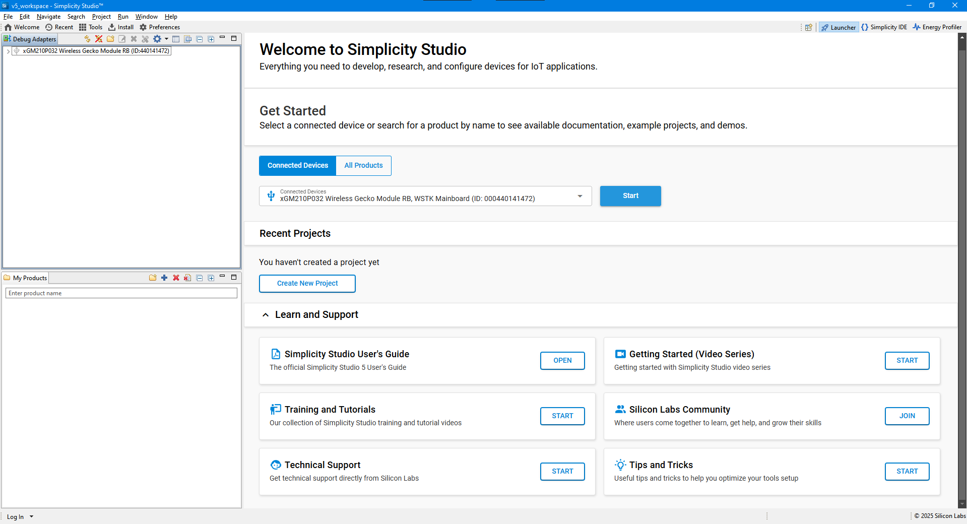967x524 pixels.
Task: Open the Recent toolbar item
Action: coord(59,27)
